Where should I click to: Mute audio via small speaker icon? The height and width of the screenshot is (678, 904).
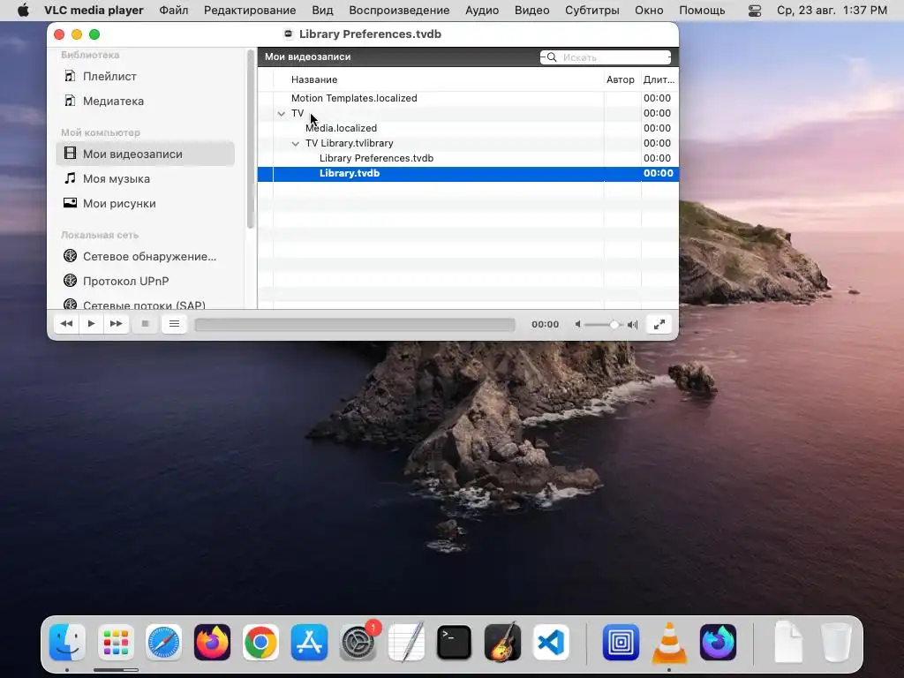[577, 325]
